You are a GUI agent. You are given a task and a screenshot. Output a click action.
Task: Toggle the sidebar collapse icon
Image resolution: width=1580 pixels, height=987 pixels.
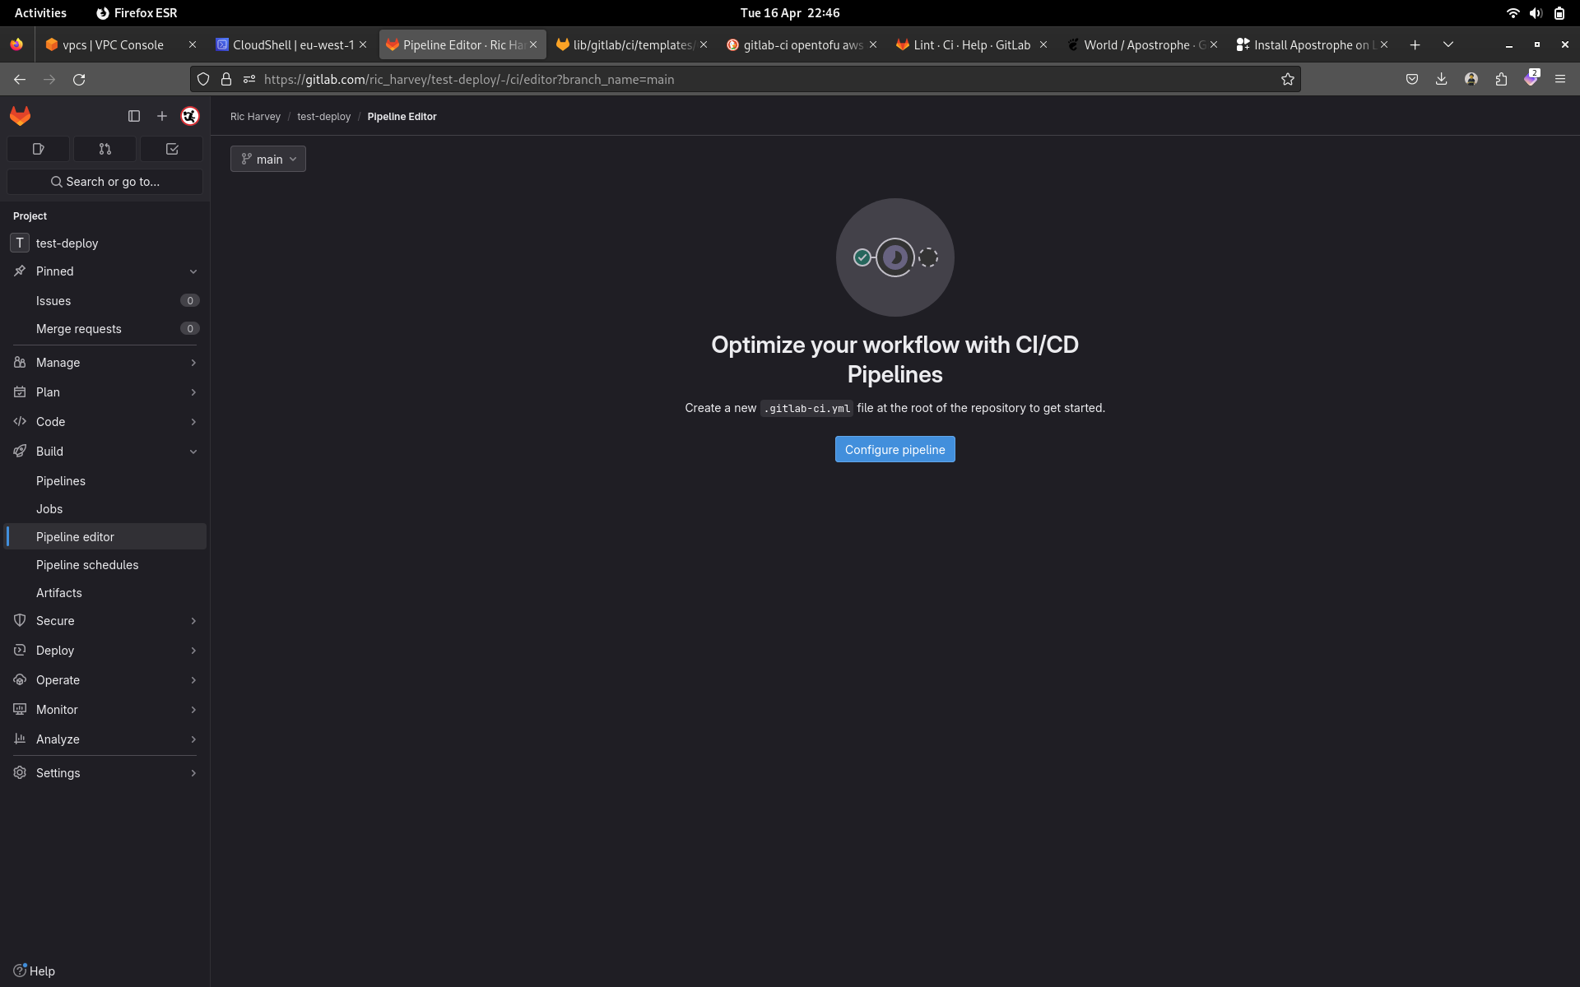(x=134, y=115)
